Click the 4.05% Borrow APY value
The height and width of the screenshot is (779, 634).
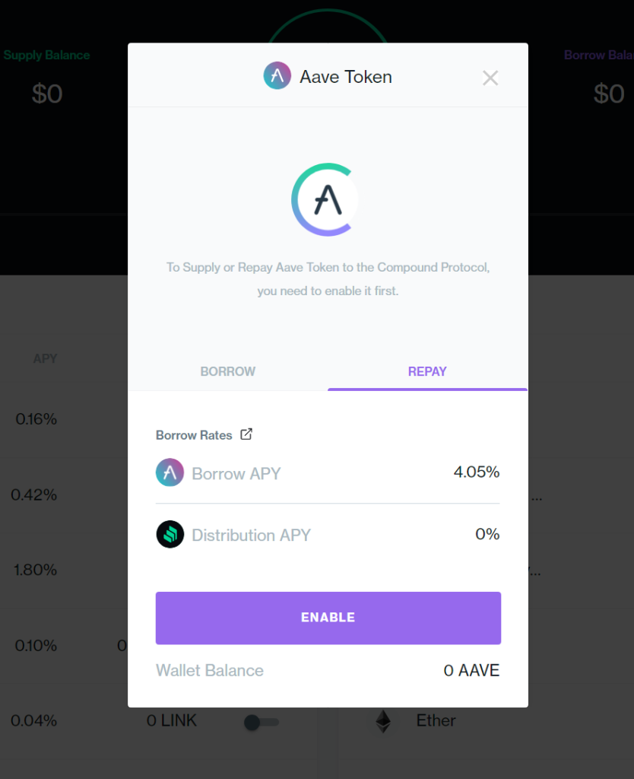[x=477, y=472]
